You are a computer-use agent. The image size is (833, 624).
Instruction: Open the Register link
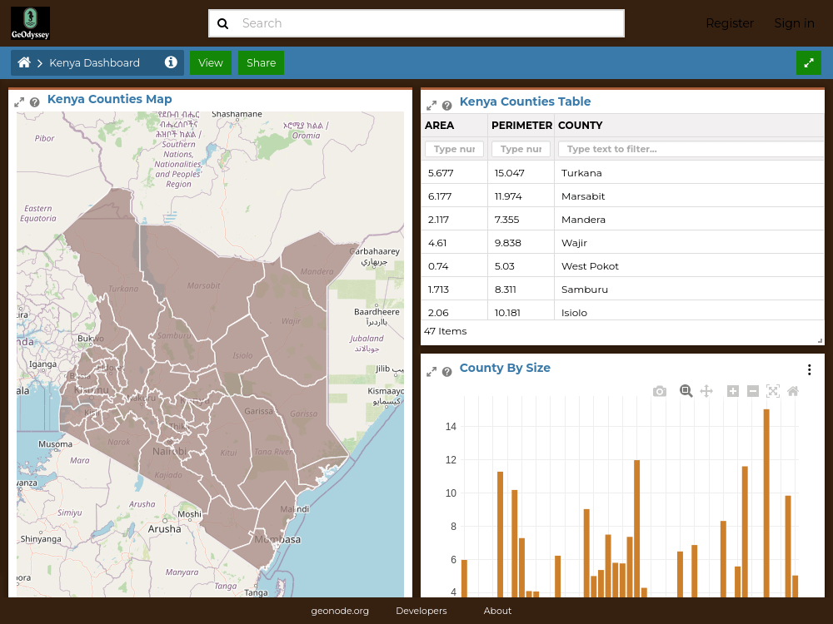[730, 23]
